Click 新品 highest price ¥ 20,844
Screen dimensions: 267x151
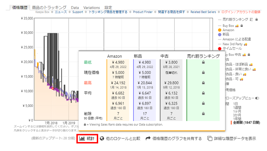point(145,83)
